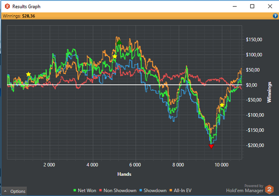The width and height of the screenshot is (279, 196).
Task: Toggle the Showdown legend entry
Action: point(153,190)
